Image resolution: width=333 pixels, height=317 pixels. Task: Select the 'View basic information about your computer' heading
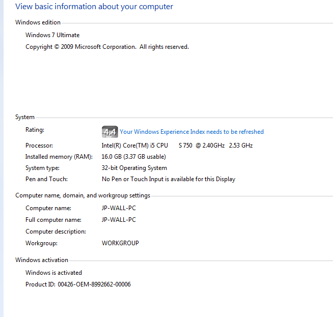click(x=94, y=7)
